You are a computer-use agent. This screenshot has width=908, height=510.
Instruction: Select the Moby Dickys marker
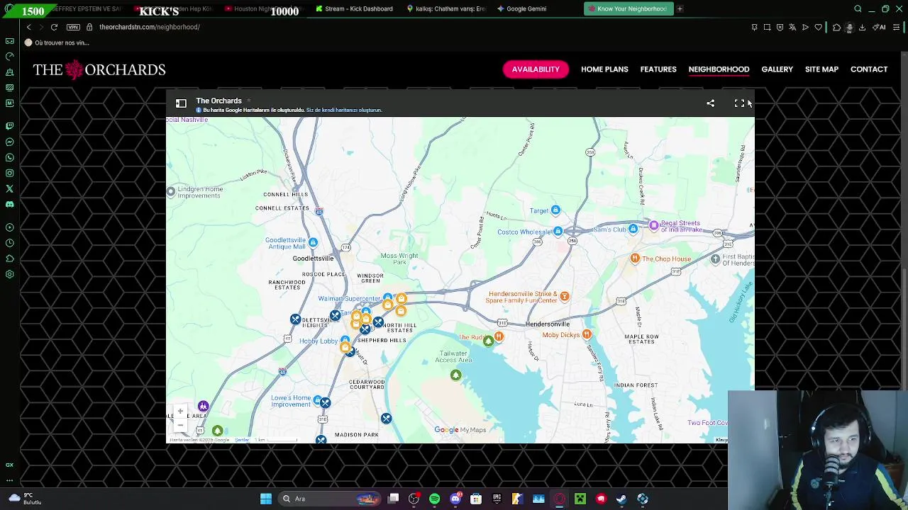pyautogui.click(x=587, y=334)
